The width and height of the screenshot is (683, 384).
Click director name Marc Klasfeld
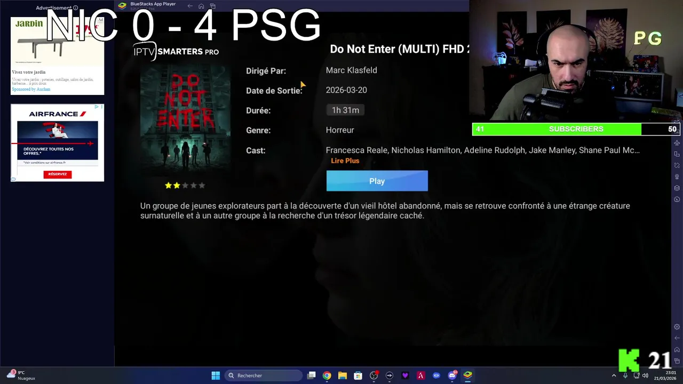pos(351,70)
